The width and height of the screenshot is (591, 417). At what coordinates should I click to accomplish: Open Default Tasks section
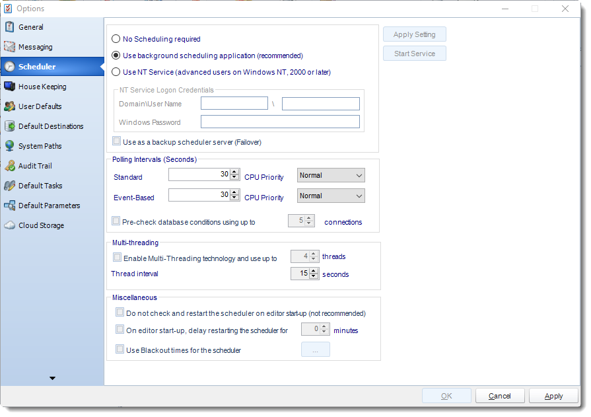click(52, 186)
